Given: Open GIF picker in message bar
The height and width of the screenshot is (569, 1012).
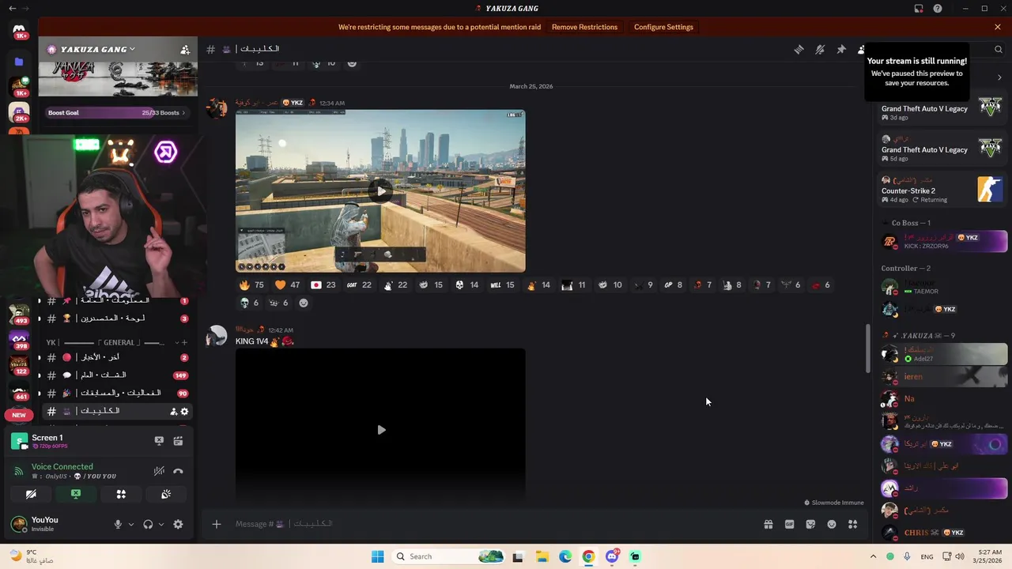Looking at the screenshot, I should coord(789,524).
